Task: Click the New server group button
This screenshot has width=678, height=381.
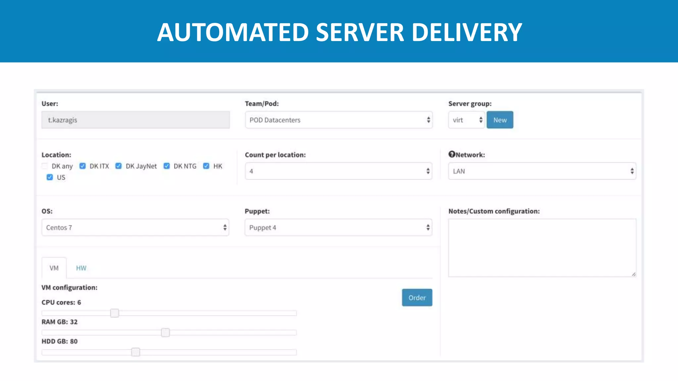Action: tap(500, 120)
